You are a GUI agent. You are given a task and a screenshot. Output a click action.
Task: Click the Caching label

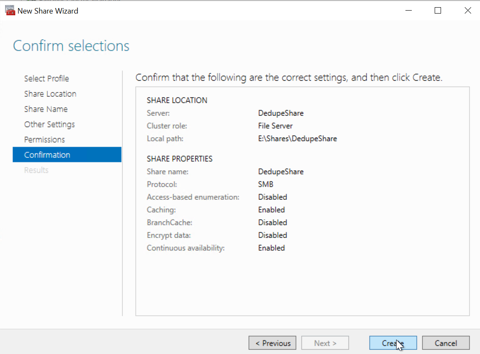pos(161,210)
